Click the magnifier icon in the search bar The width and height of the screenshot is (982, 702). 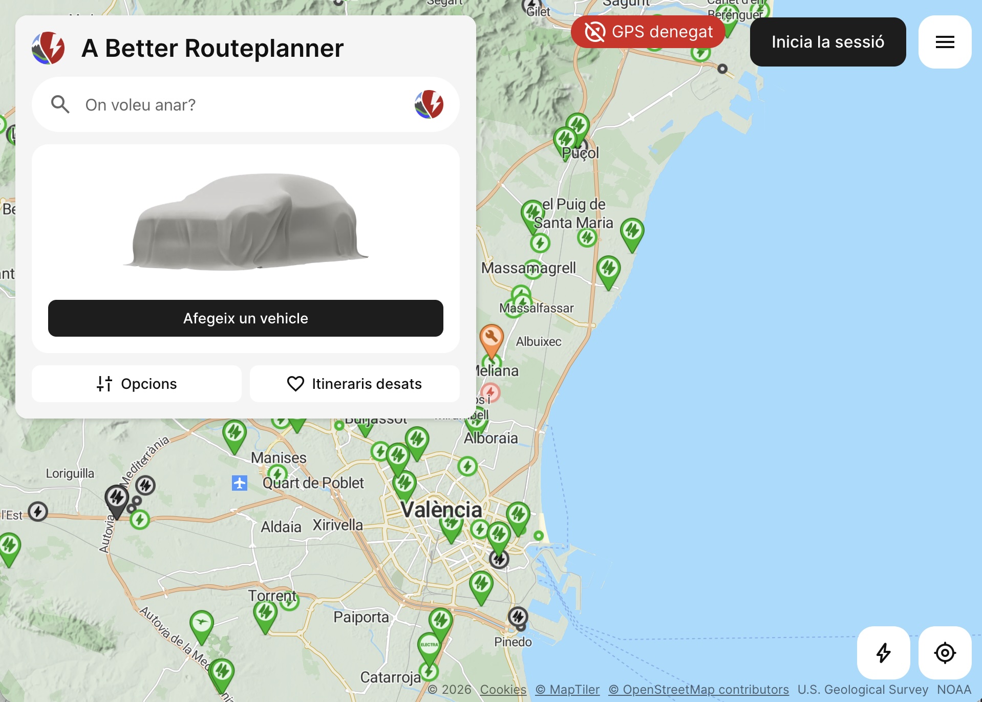(x=60, y=104)
